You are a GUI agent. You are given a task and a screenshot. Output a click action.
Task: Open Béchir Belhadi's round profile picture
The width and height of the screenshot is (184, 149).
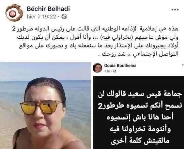[14, 13]
